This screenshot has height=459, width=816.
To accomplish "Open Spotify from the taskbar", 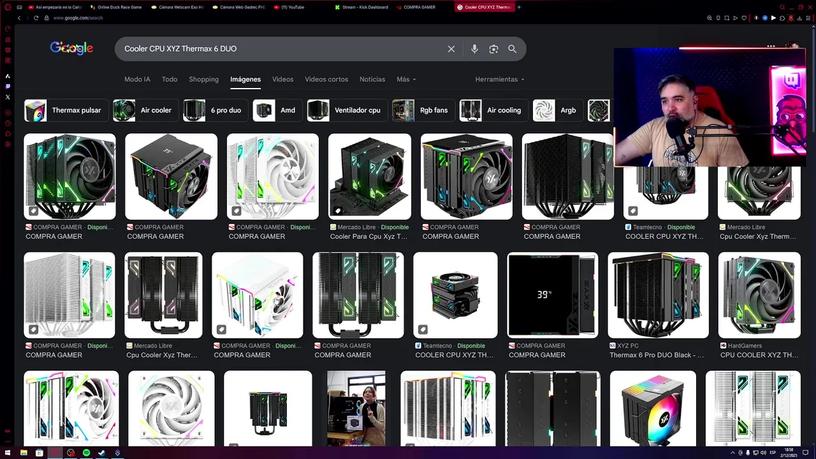I will coord(86,453).
